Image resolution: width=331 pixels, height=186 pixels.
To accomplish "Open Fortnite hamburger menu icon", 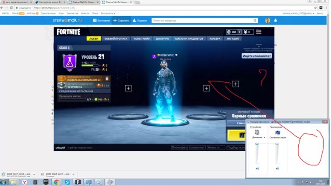I will coord(259,32).
